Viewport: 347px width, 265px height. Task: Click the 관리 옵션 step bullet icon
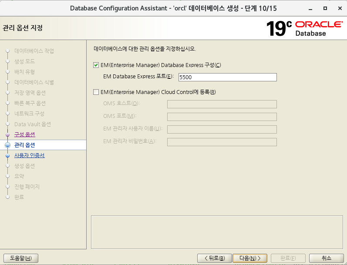pyautogui.click(x=8, y=145)
